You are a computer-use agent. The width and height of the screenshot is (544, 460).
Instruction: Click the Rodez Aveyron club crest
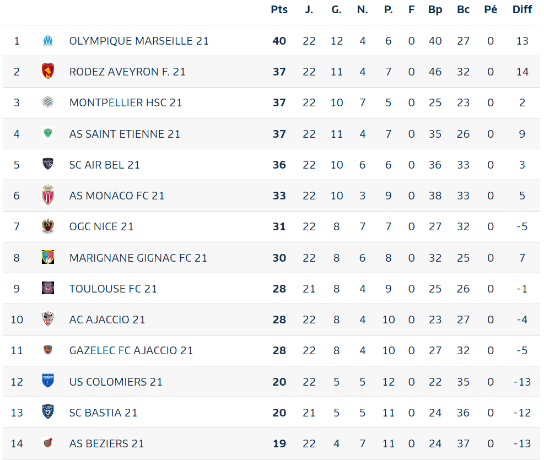click(48, 71)
